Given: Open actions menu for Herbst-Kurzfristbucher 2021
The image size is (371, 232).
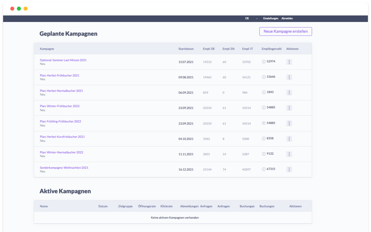Looking at the screenshot, I should click(289, 139).
